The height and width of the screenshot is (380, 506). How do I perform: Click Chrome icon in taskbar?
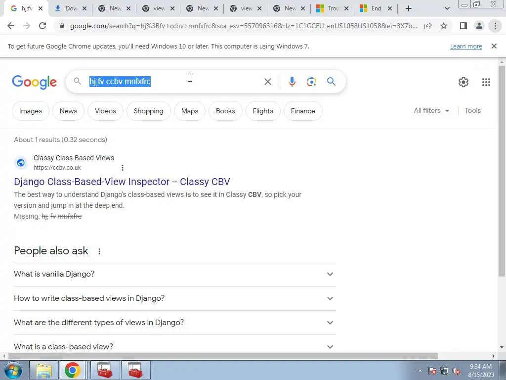pyautogui.click(x=72, y=370)
